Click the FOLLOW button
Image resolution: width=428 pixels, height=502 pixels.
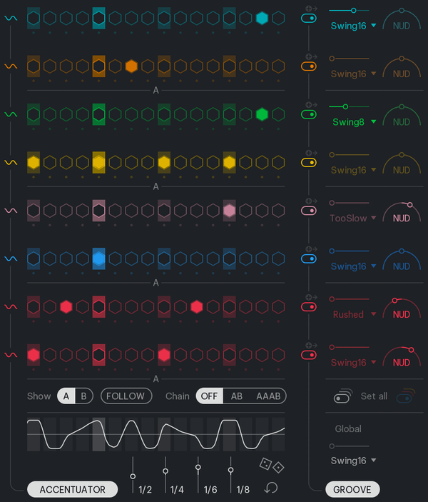click(x=126, y=396)
